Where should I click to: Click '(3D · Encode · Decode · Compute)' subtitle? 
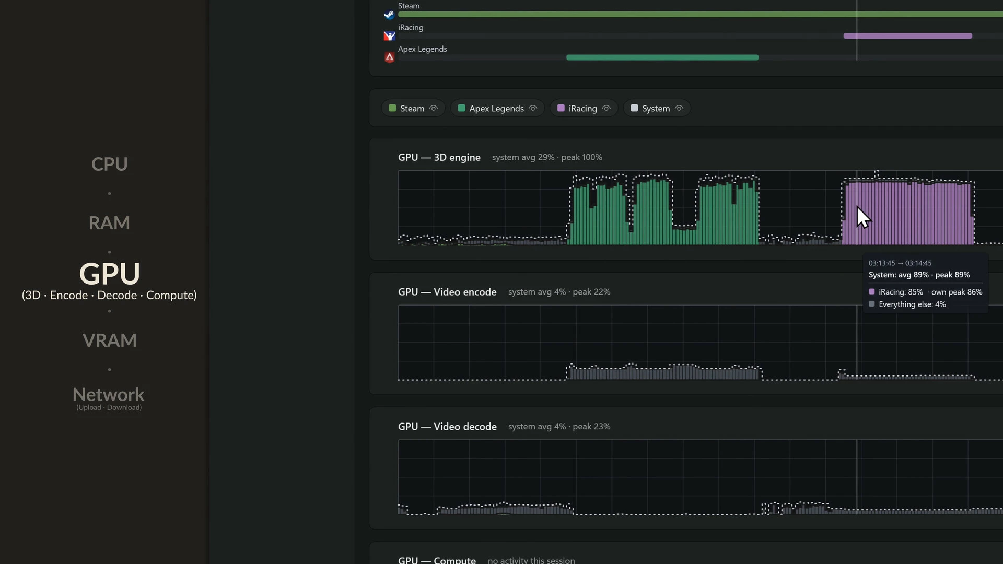(x=109, y=295)
